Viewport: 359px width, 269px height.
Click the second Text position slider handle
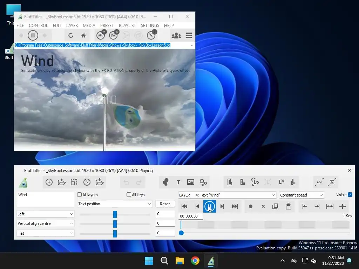(x=115, y=224)
